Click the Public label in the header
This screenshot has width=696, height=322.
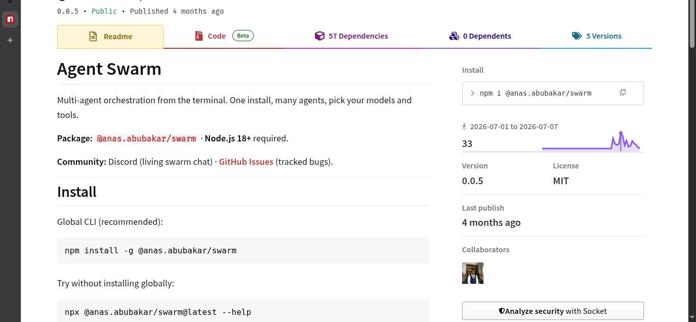tap(104, 11)
